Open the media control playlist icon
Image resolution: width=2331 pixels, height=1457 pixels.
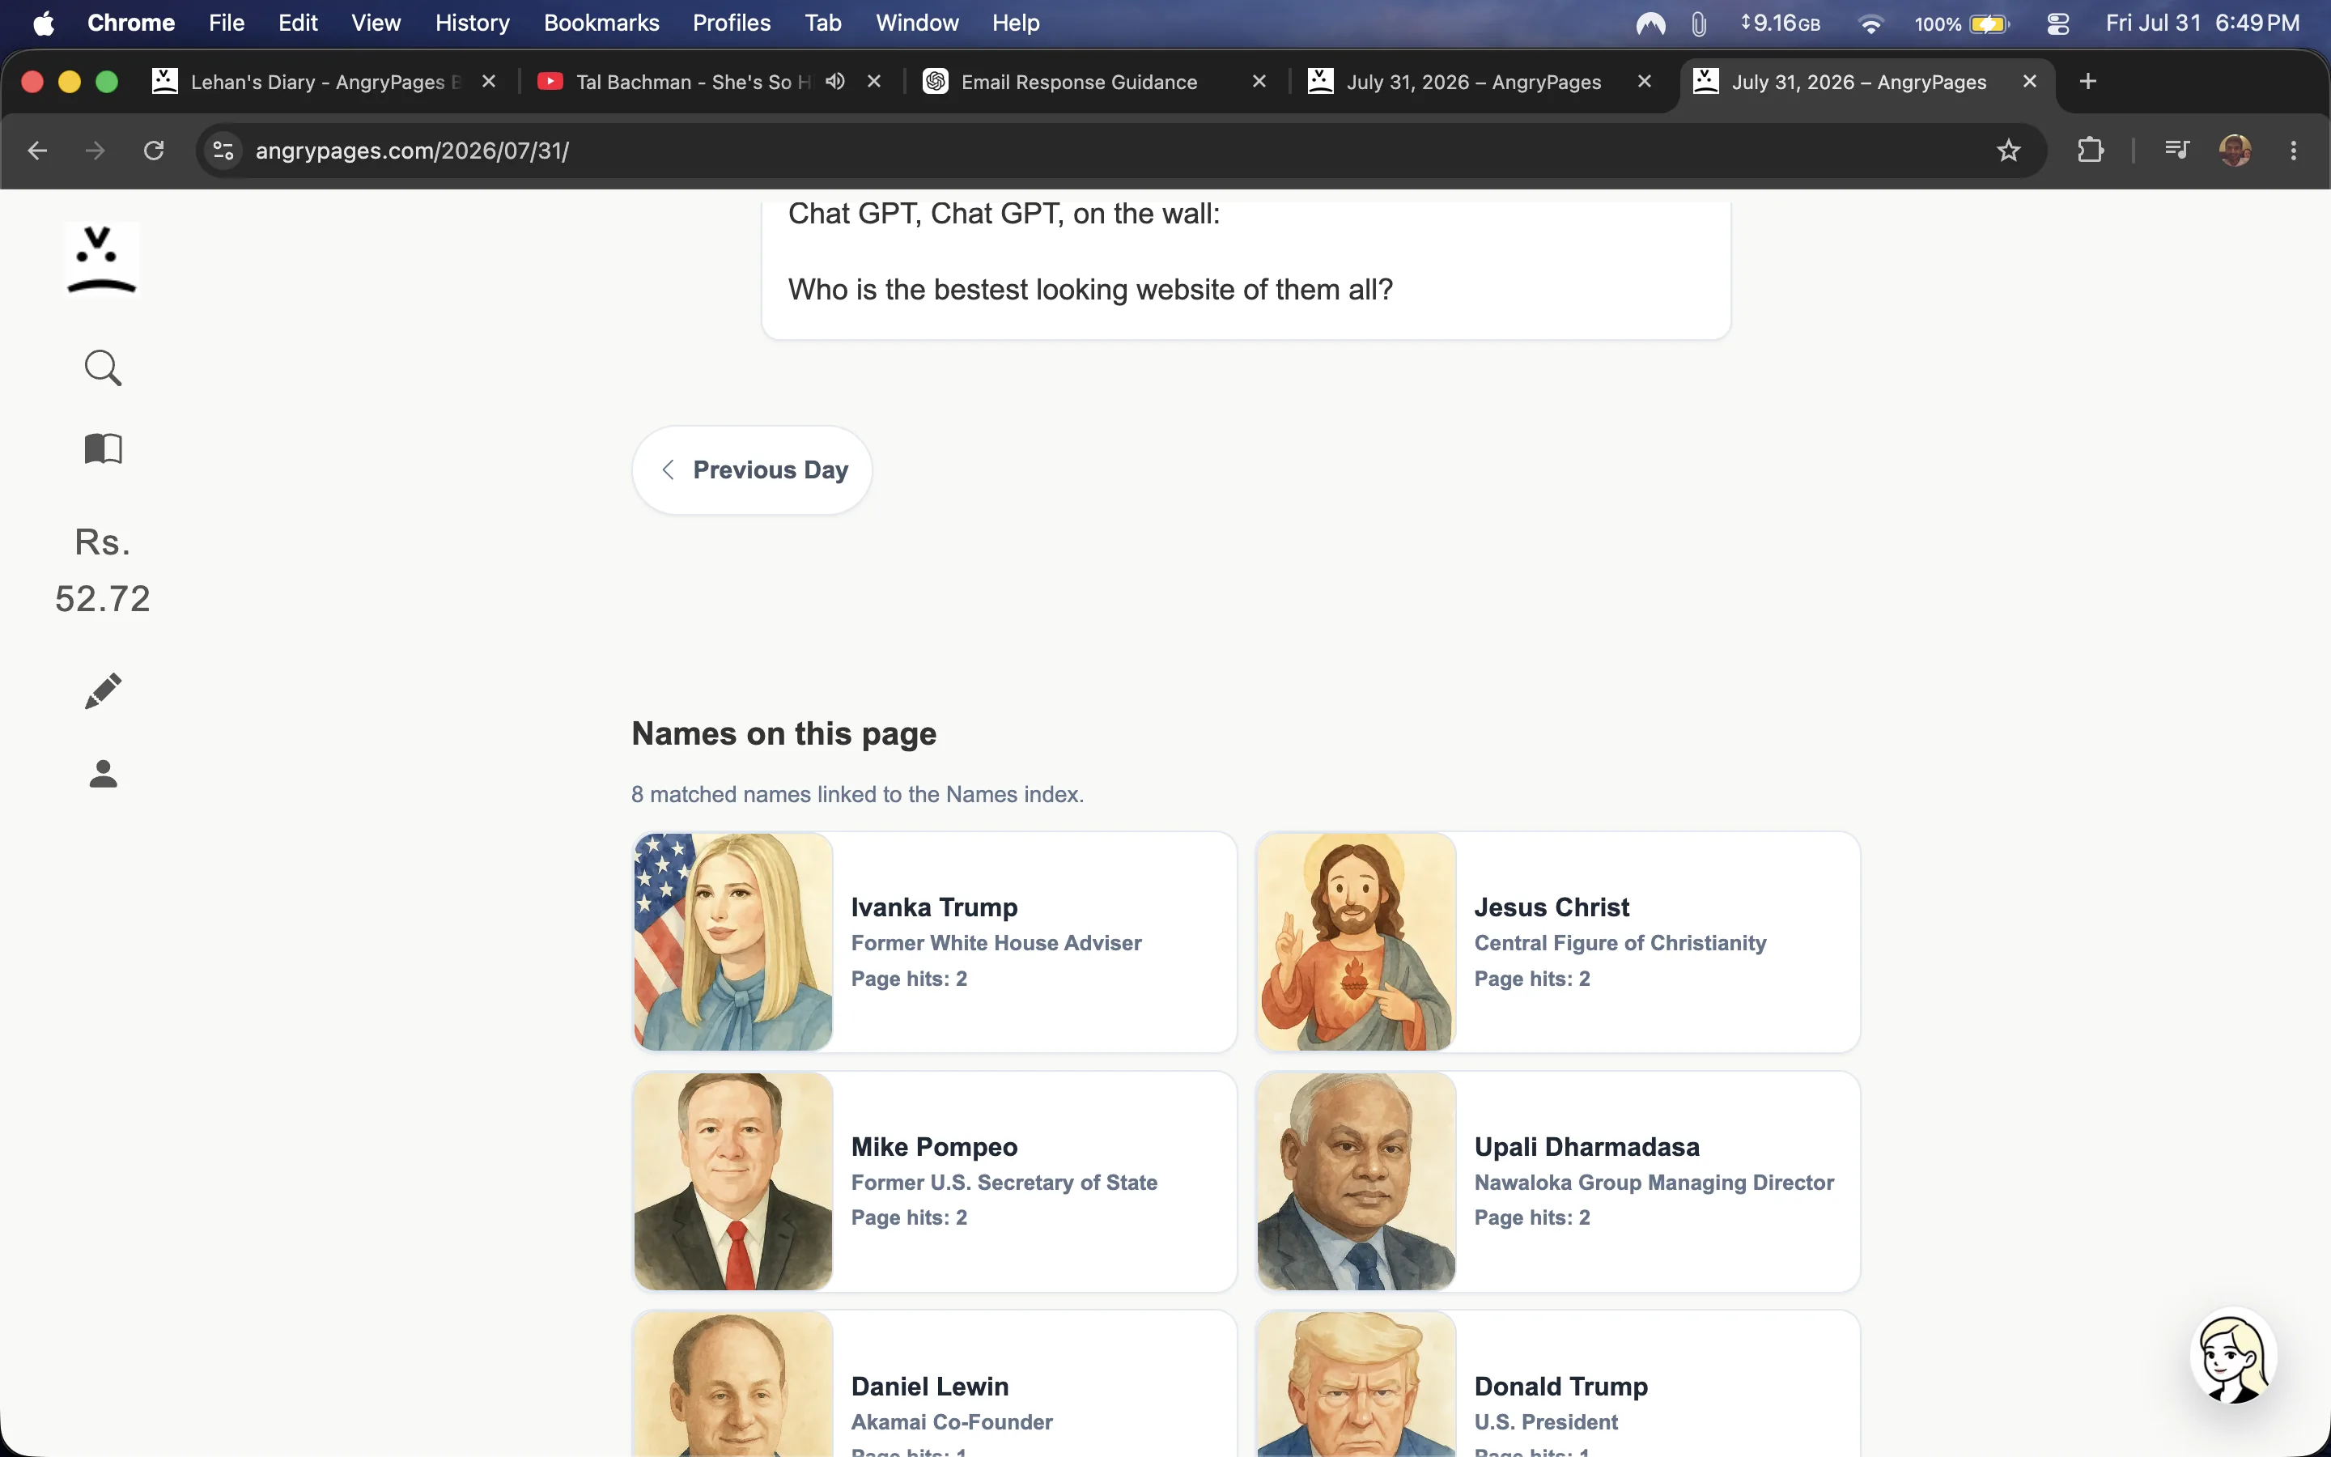[x=2176, y=151]
